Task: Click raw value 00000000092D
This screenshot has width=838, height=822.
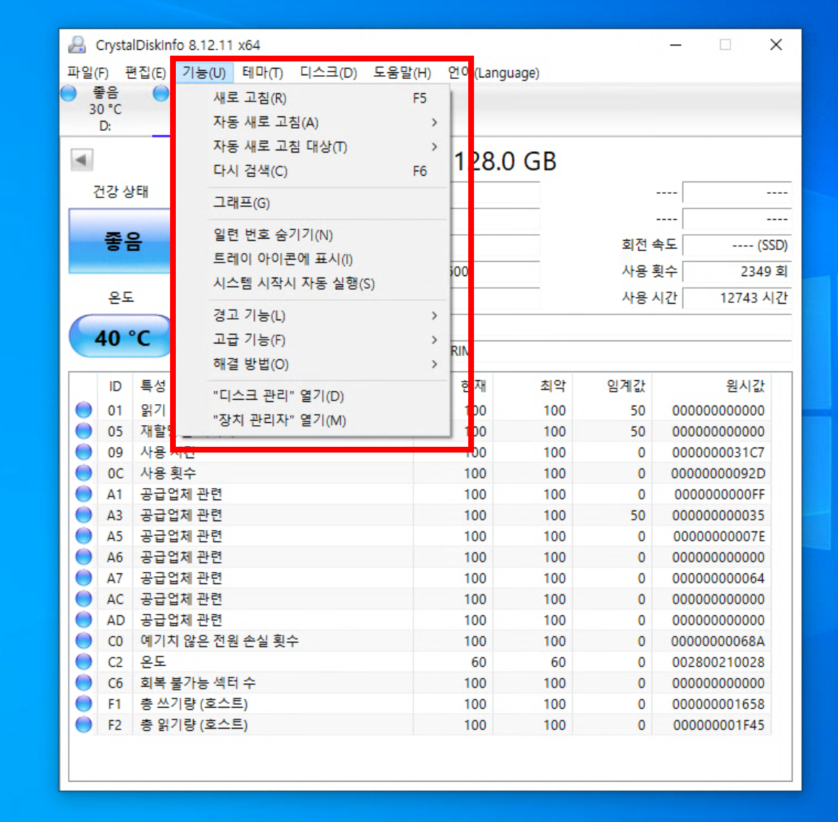Action: click(x=719, y=473)
